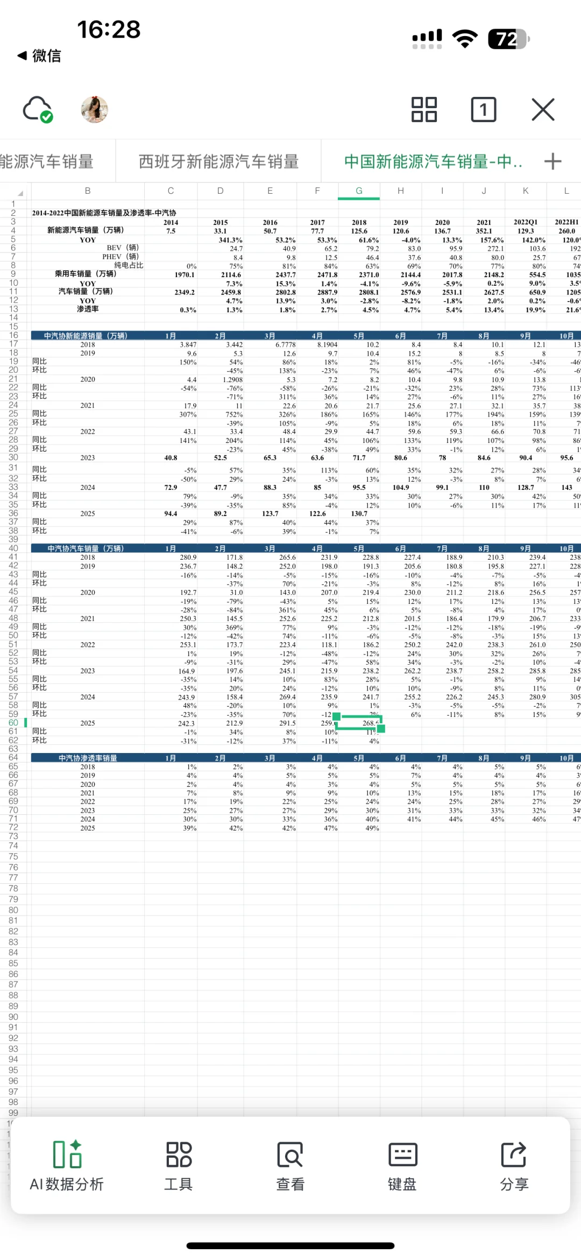This screenshot has height=1260, width=581.
Task: Tap the cloud sync status icon
Action: (38, 109)
